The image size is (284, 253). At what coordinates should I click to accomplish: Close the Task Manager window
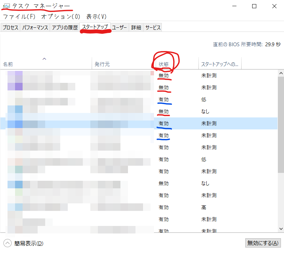pos(274,6)
